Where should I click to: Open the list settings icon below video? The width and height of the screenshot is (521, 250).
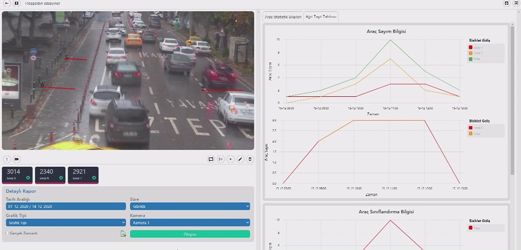[221, 159]
